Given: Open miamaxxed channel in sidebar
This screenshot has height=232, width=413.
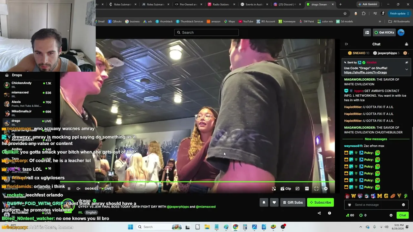Looking at the screenshot, I should (27, 94).
